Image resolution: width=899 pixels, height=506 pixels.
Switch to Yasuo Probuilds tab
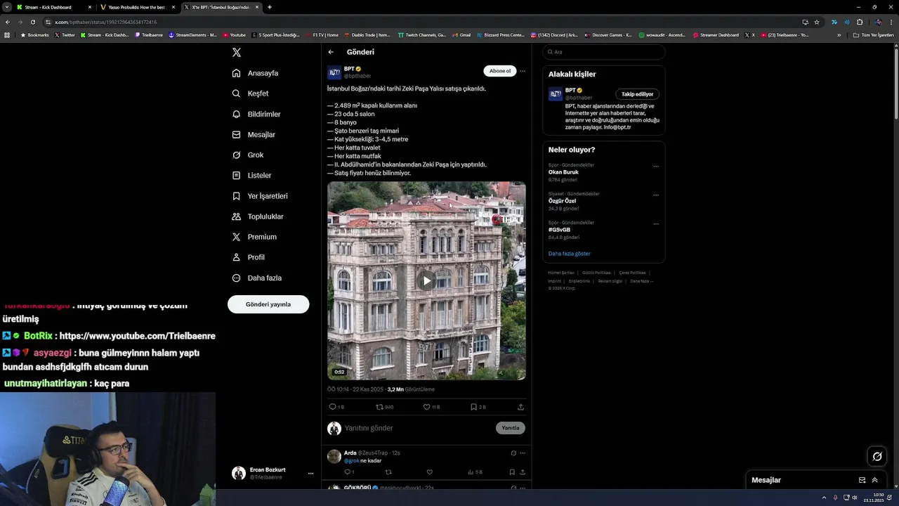(x=137, y=7)
